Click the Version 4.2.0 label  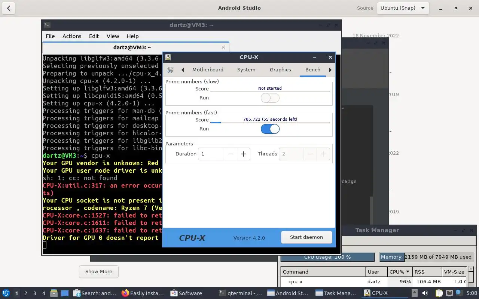pos(249,238)
